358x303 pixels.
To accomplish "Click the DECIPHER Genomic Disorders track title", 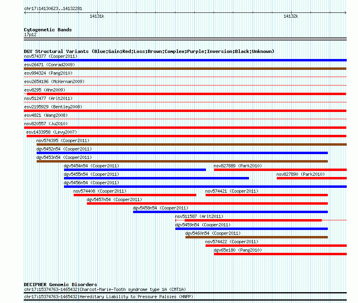I will click(x=60, y=285).
